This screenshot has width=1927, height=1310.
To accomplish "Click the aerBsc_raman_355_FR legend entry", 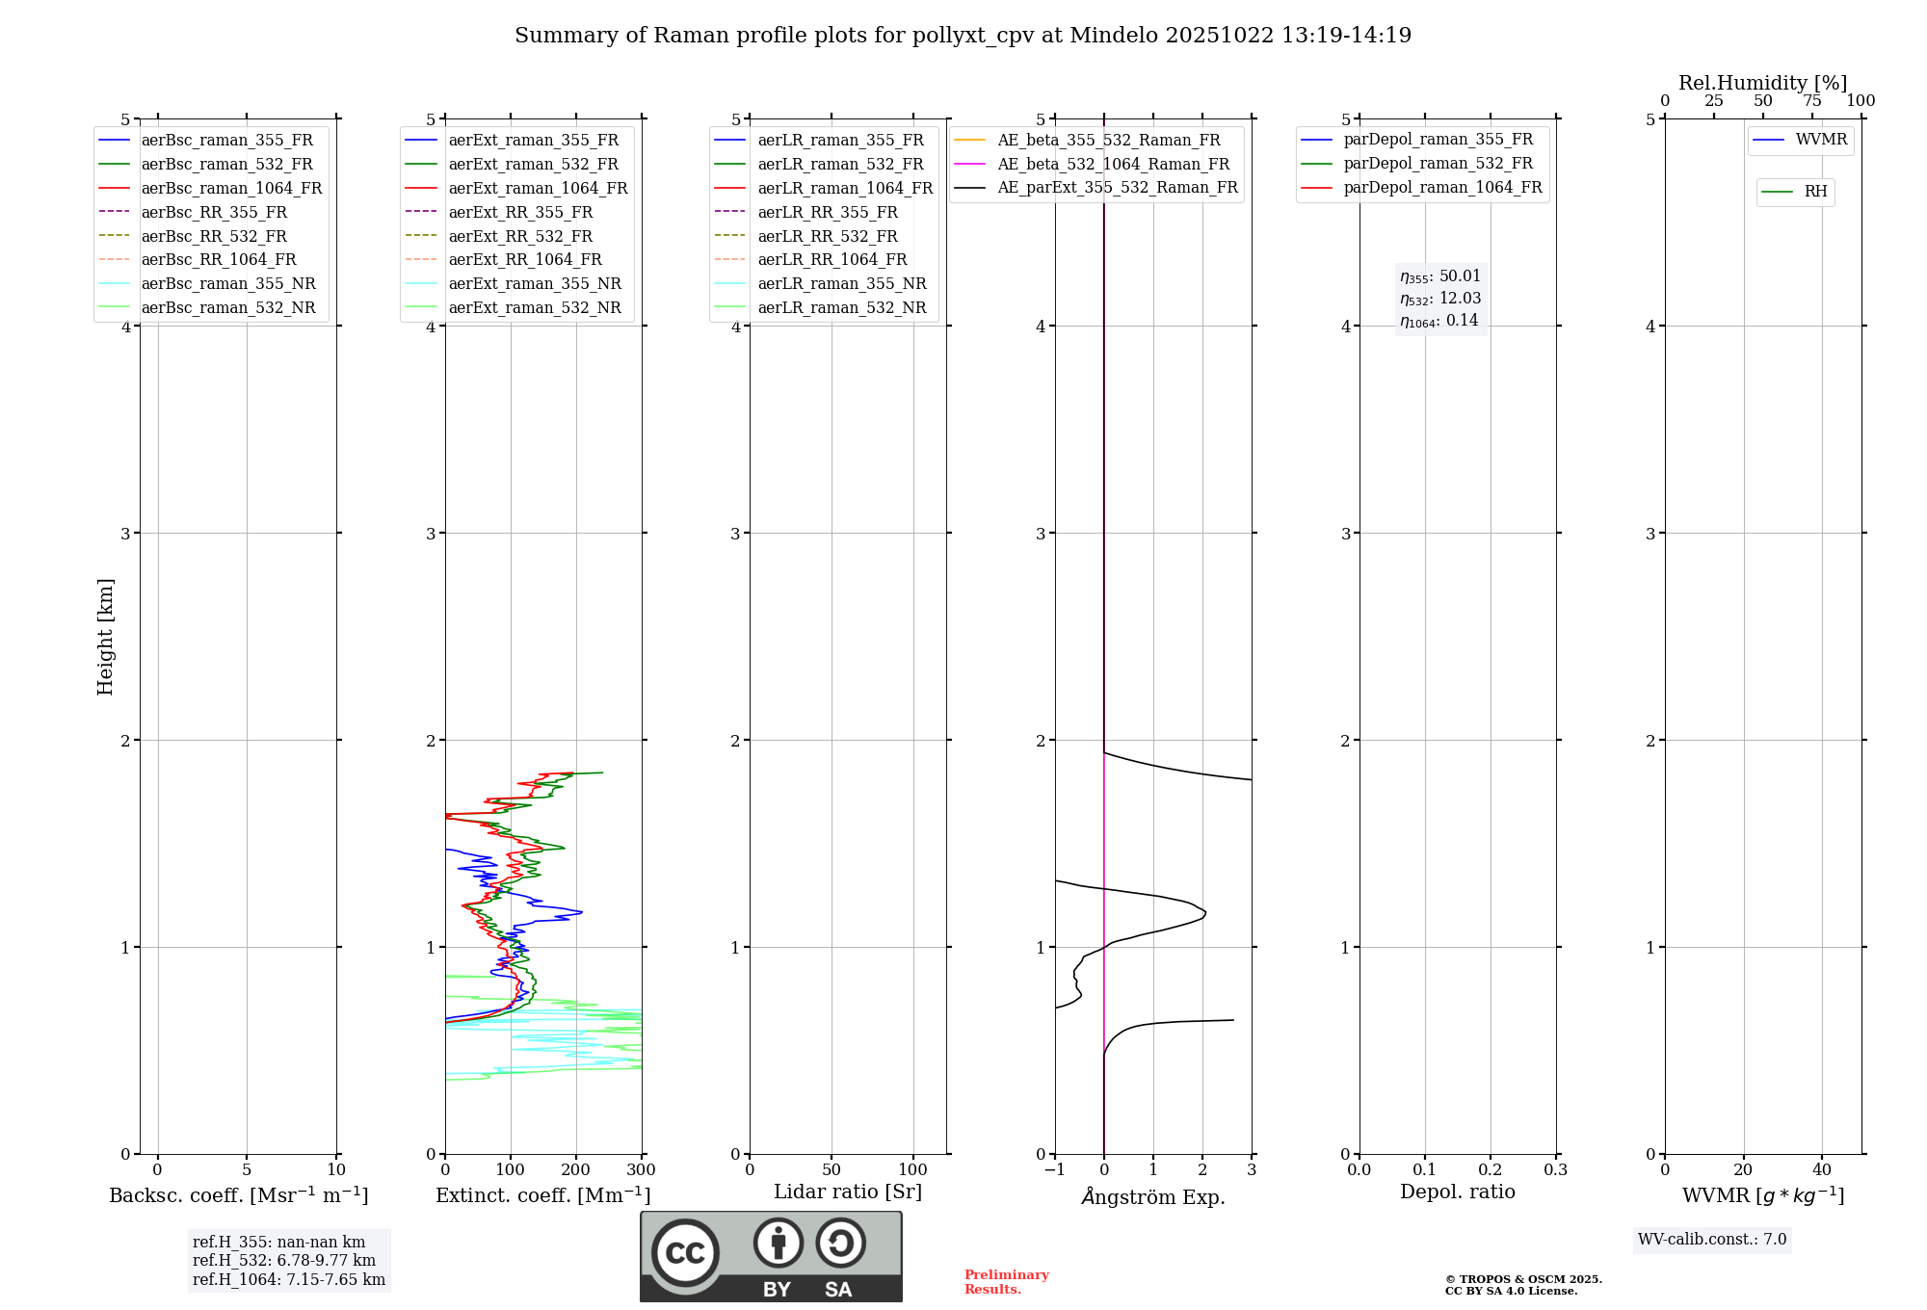I will coord(226,141).
